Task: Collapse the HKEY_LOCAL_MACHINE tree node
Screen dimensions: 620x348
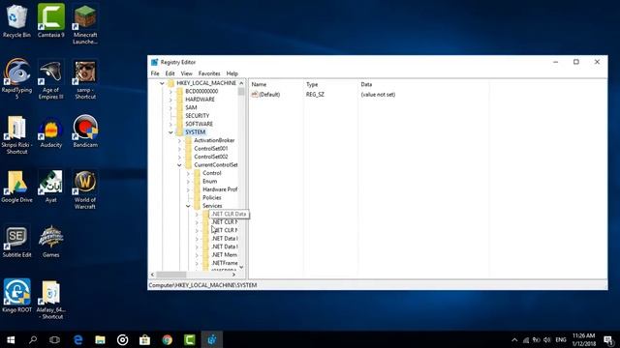Action: coord(162,83)
